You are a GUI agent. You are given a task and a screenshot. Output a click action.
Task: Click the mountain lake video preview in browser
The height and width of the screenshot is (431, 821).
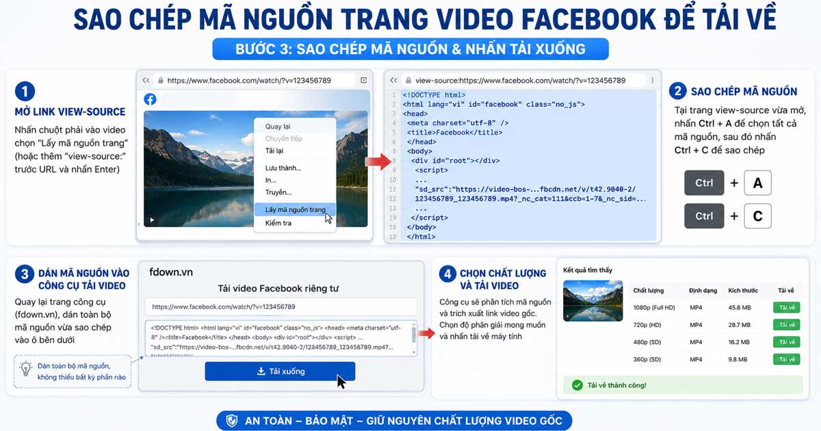pos(255,169)
